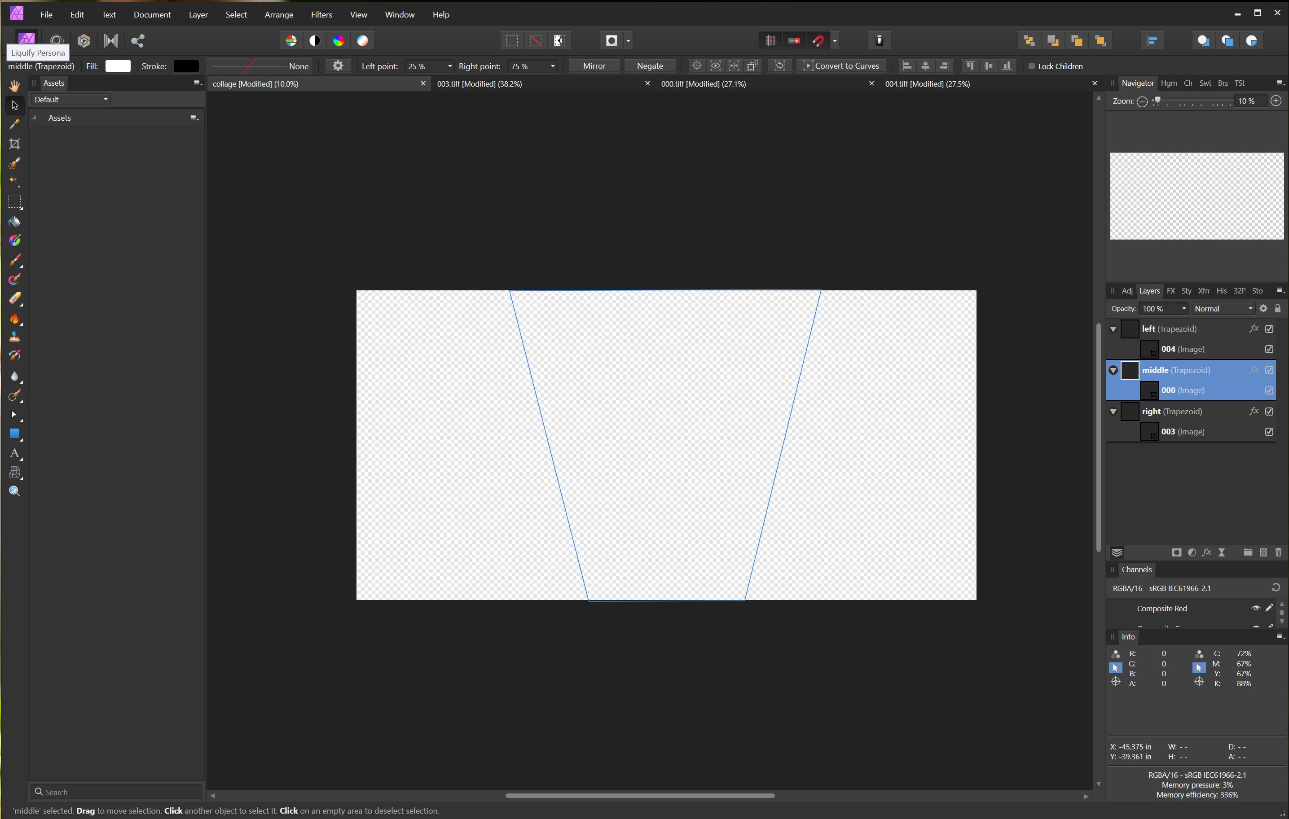This screenshot has width=1289, height=819.
Task: Open the Normal blend mode dropdown
Action: click(1223, 309)
